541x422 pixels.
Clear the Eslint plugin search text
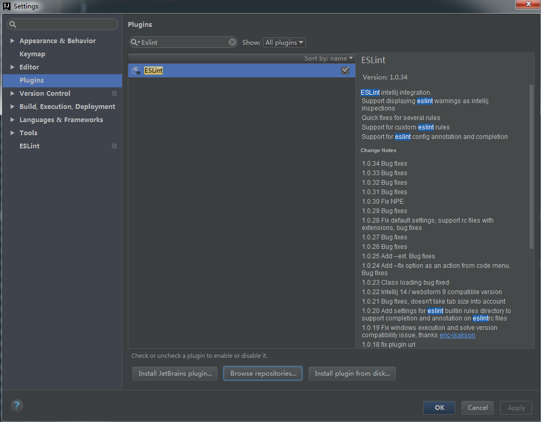(x=232, y=42)
